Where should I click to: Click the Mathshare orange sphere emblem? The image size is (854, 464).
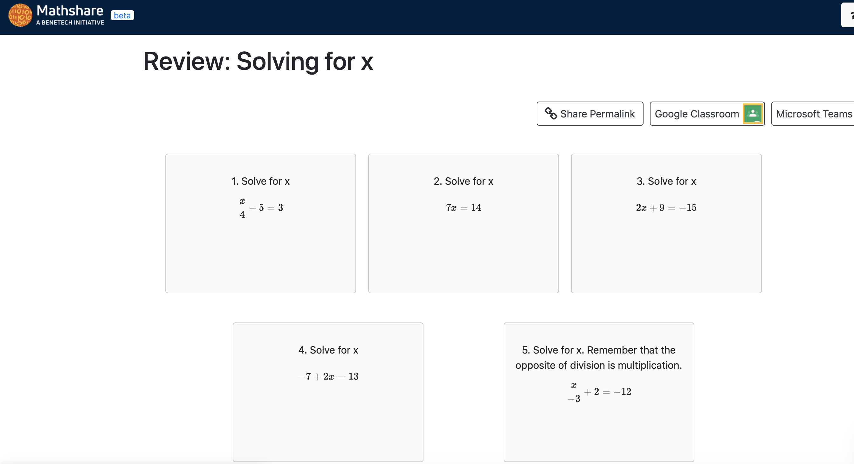coord(20,15)
